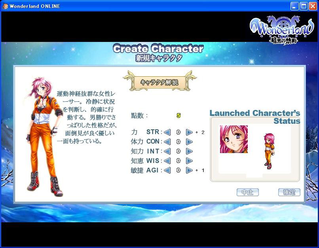Click the INT value 0
This screenshot has height=248, width=319.
pos(178,151)
